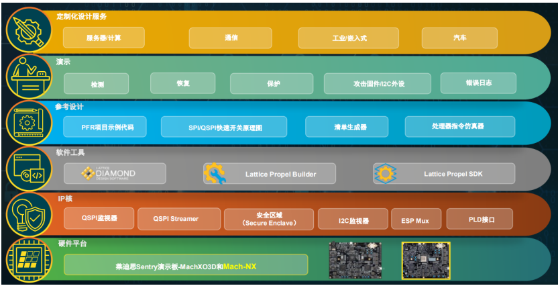Click the PFR项目示例代码 box
This screenshot has height=286, width=560.
(105, 127)
